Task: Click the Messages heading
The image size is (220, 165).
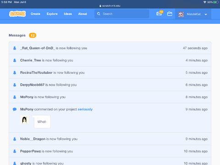Action: click(x=17, y=35)
